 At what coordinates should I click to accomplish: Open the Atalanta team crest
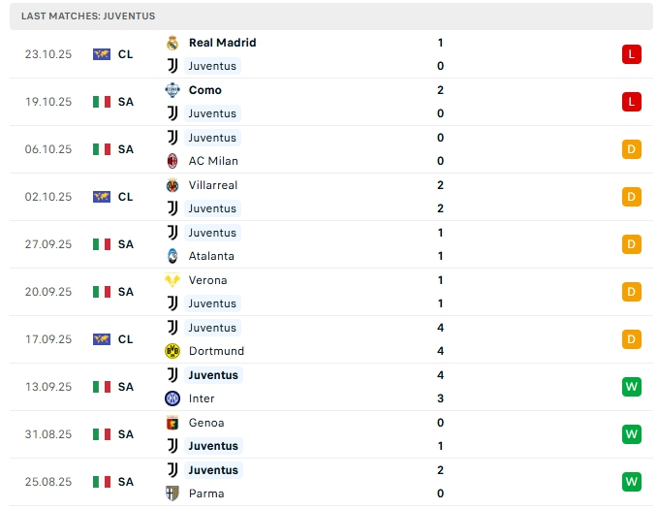pos(172,256)
